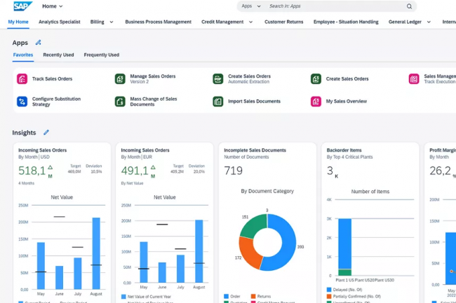Click the search magnifier icon
456x303 pixels.
click(409, 6)
